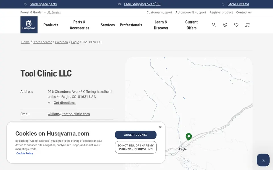The height and width of the screenshot is (170, 273).
Task: Change region via US, English link
Action: click(54, 12)
